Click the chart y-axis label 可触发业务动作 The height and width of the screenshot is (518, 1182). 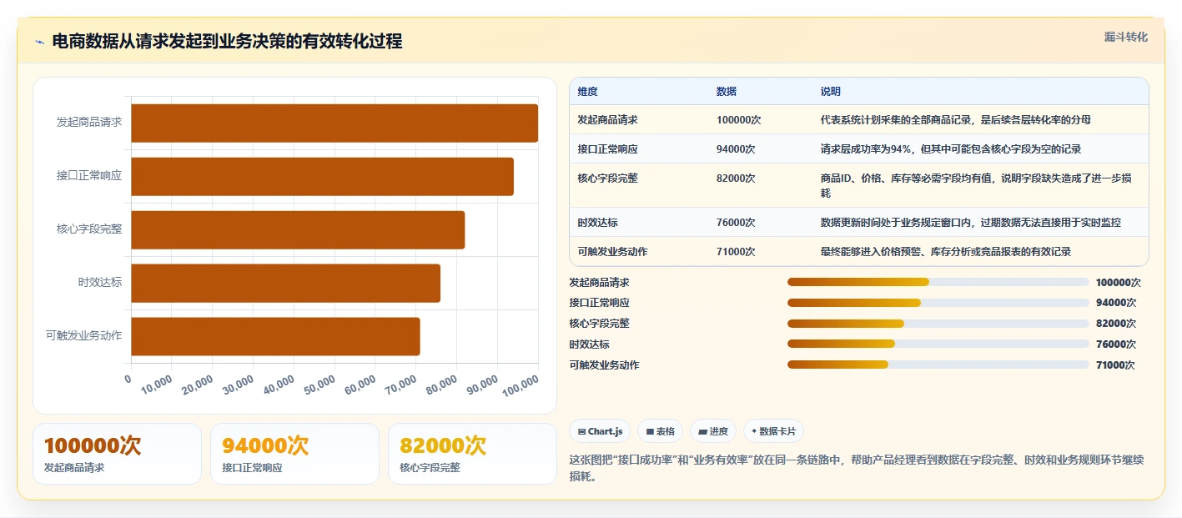84,335
